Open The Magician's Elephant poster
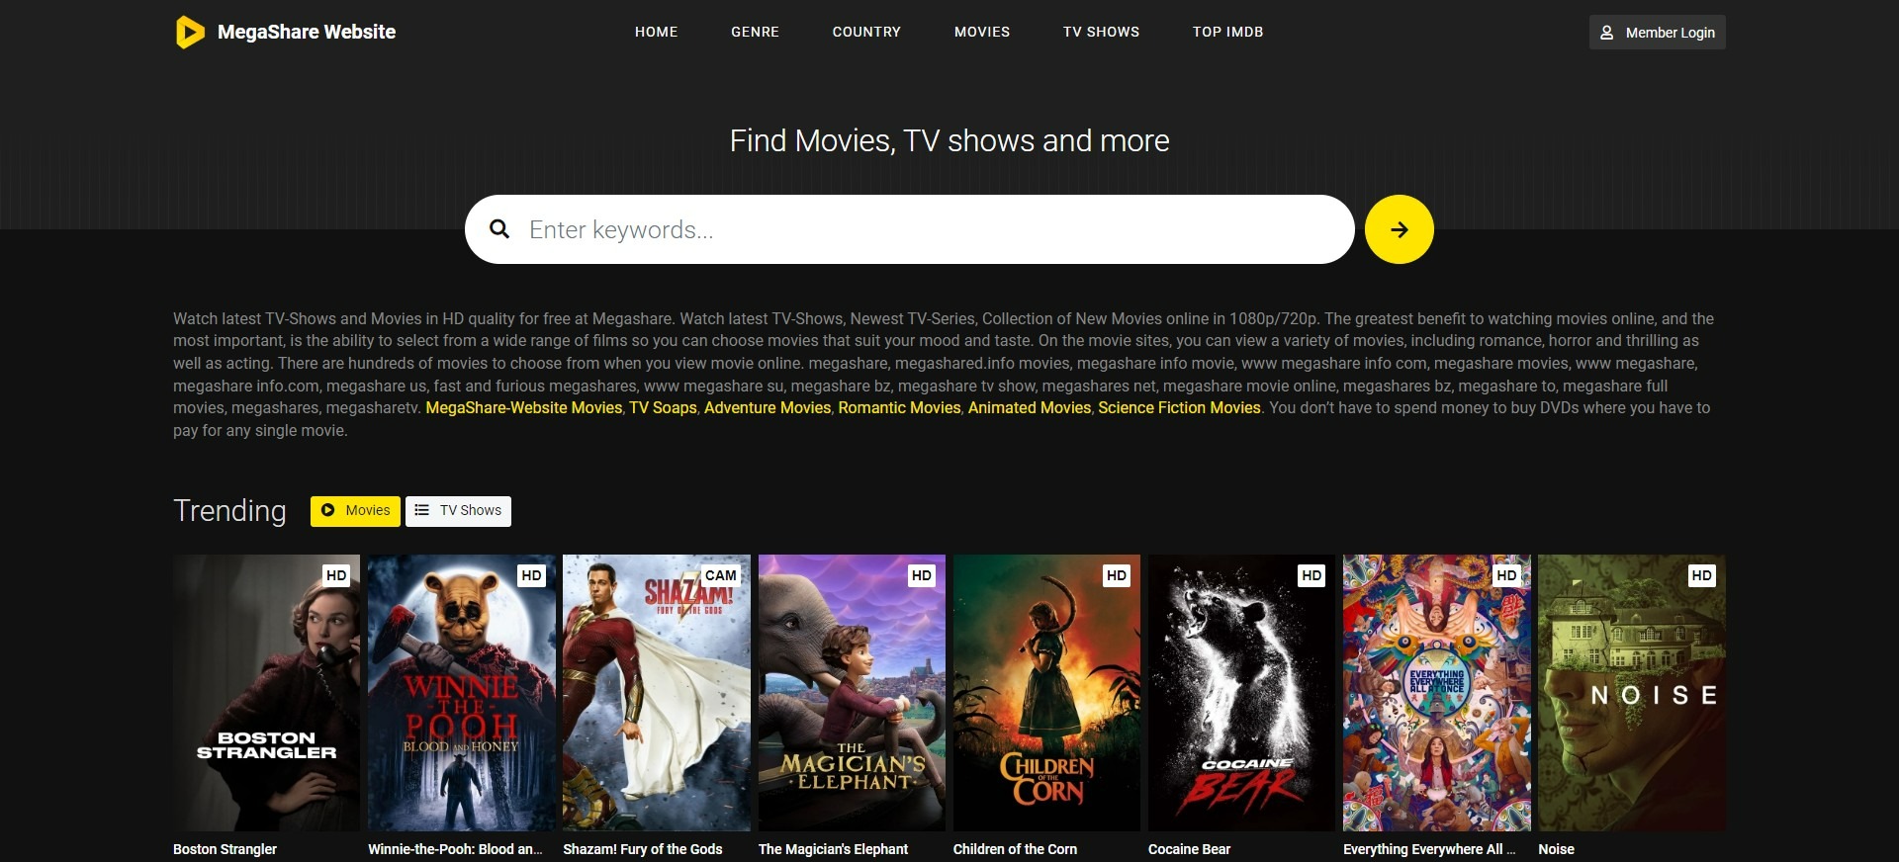This screenshot has height=862, width=1899. [852, 693]
